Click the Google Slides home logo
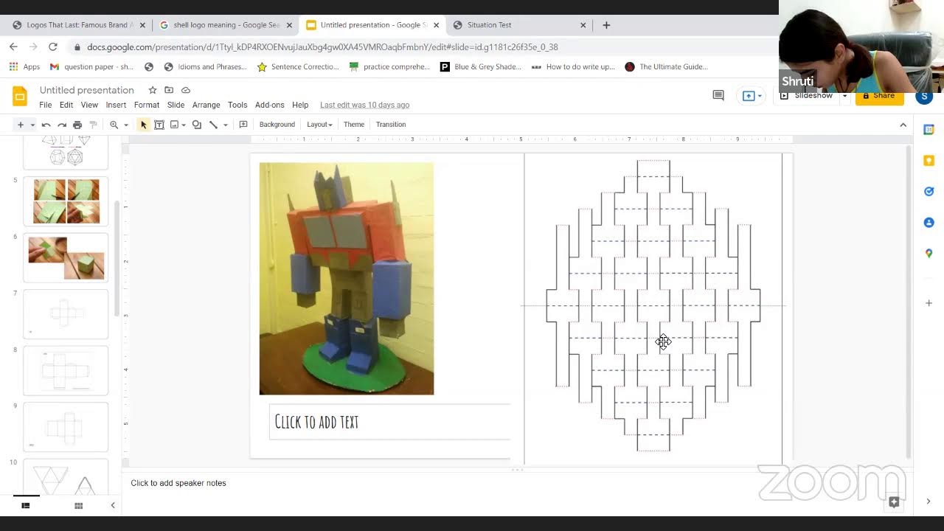The height and width of the screenshot is (531, 944). pos(20,97)
